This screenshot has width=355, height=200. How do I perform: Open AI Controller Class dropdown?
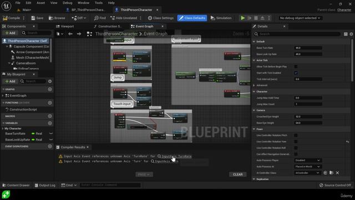(308, 173)
